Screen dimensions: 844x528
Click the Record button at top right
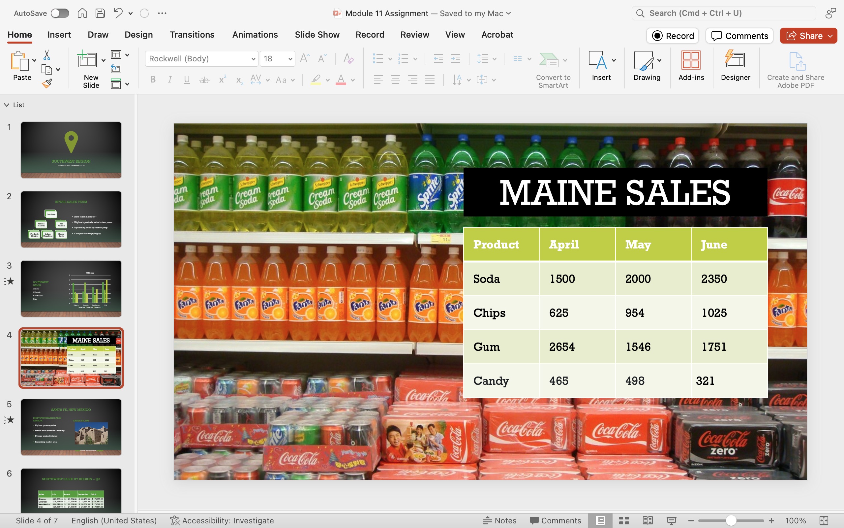pyautogui.click(x=673, y=36)
